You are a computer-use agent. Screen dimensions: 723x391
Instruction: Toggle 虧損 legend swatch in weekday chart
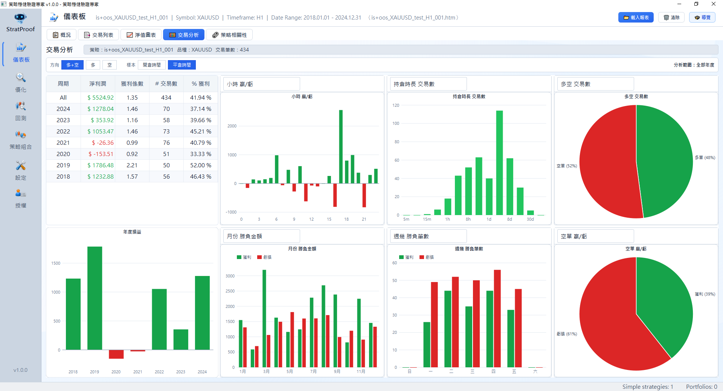[422, 257]
